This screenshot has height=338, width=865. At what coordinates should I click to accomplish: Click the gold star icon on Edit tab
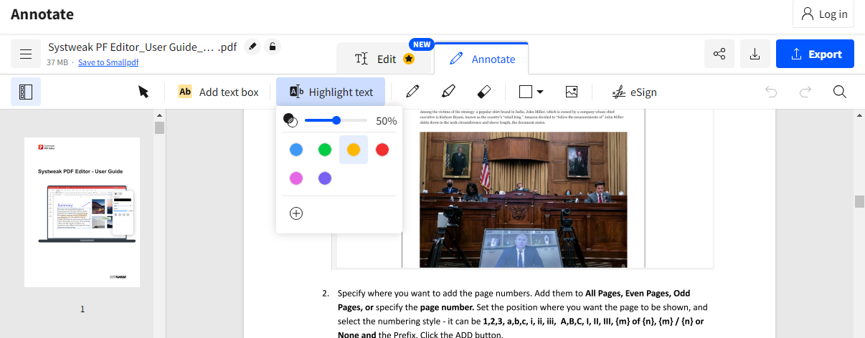coord(409,59)
